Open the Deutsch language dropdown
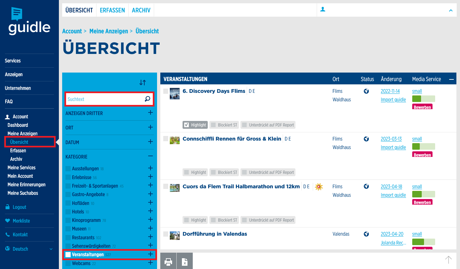 click(29, 249)
